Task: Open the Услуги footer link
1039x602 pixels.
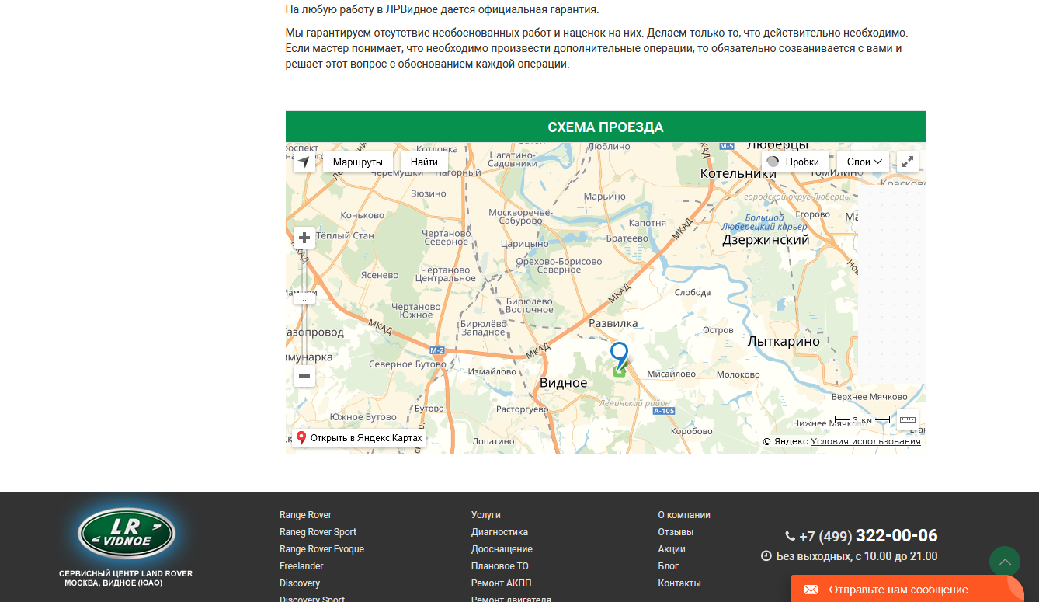Action: (486, 515)
